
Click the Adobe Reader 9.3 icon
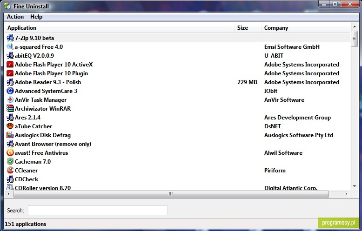point(10,82)
